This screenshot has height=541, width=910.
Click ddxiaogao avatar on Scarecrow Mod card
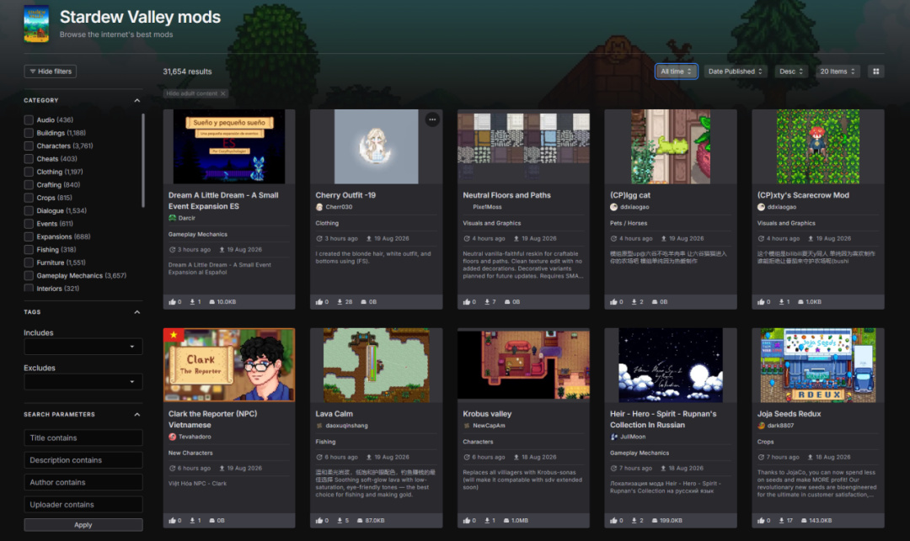point(761,207)
